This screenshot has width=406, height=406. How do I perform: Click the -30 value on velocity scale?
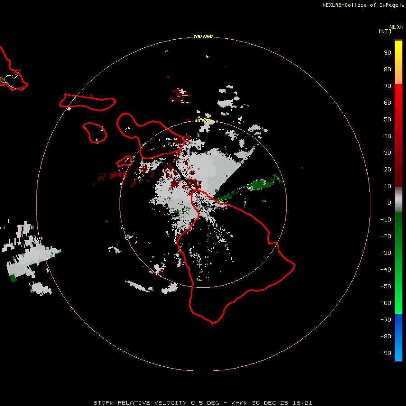pyautogui.click(x=386, y=253)
